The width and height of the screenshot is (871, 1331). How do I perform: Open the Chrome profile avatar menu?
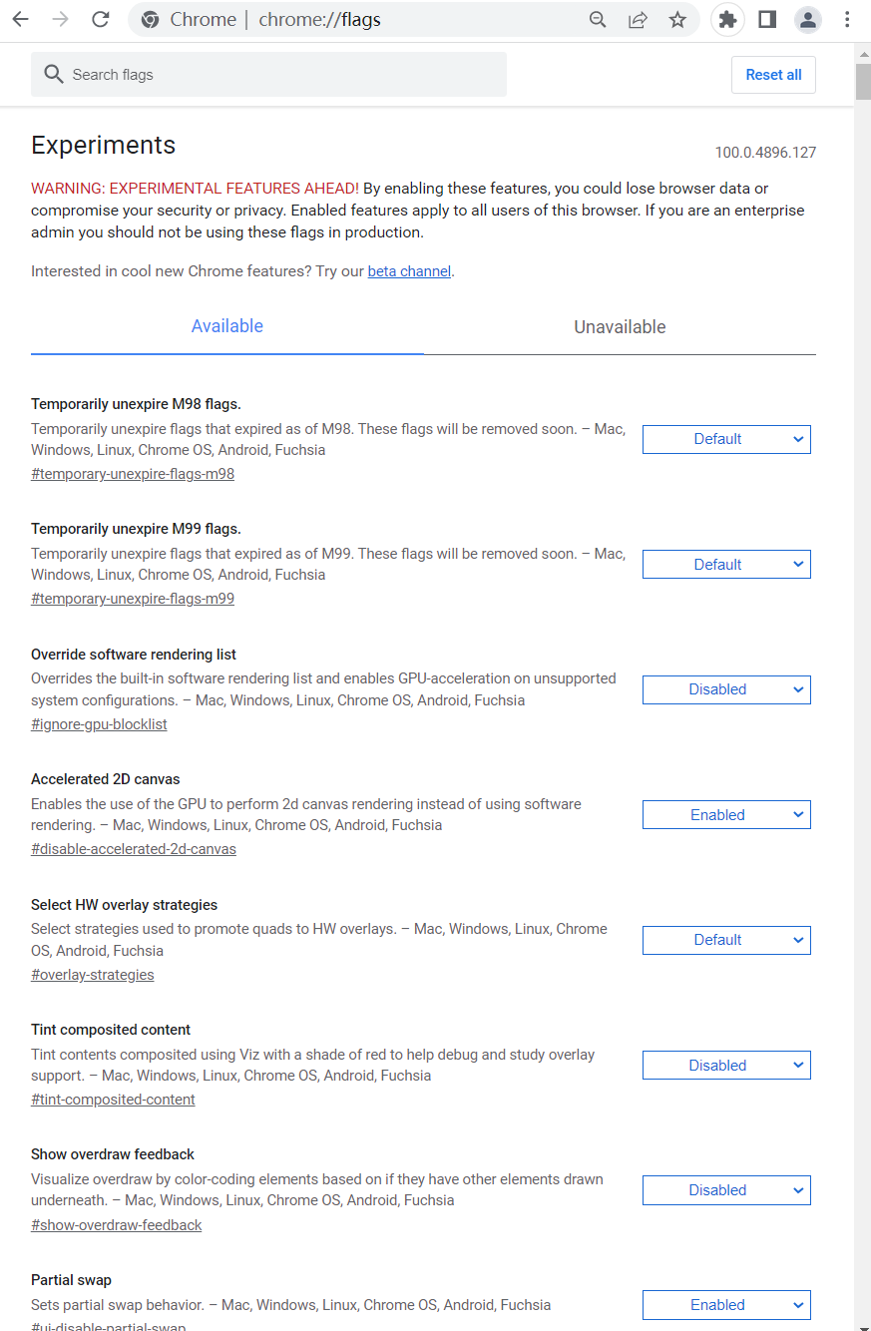[807, 19]
